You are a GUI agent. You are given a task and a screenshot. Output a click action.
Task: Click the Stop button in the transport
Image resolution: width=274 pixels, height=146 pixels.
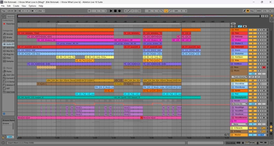tap(115, 11)
